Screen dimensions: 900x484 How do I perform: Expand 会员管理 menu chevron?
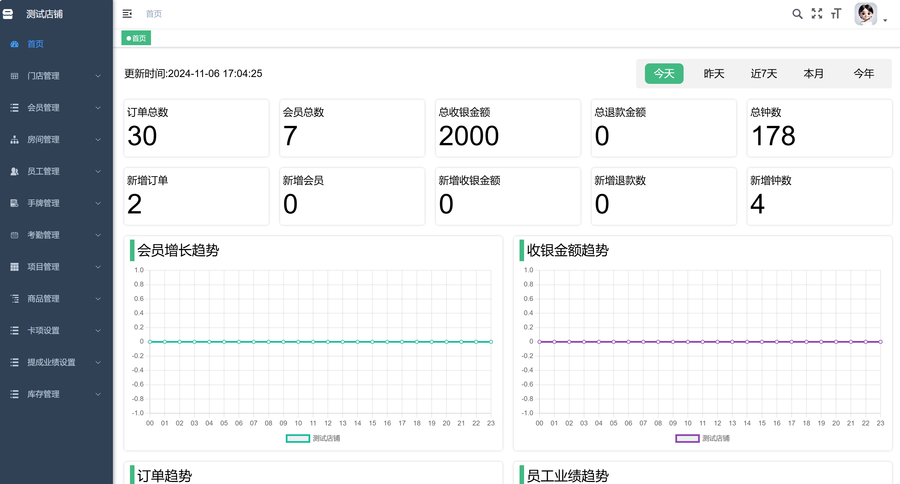(x=98, y=107)
